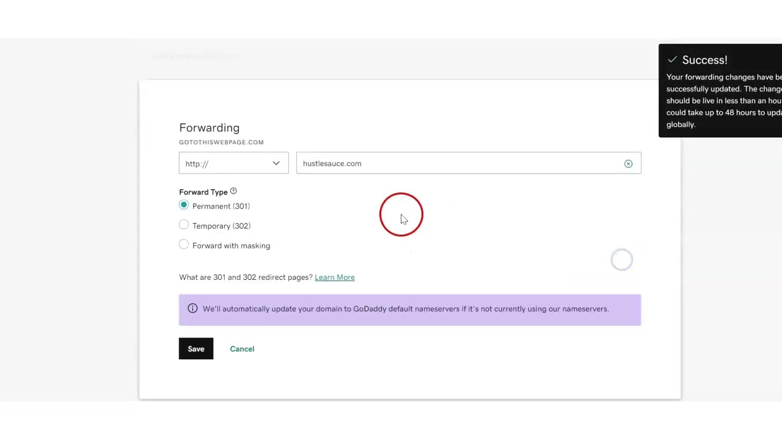Click the checkmark icon beside Success!
782x440 pixels.
[672, 60]
